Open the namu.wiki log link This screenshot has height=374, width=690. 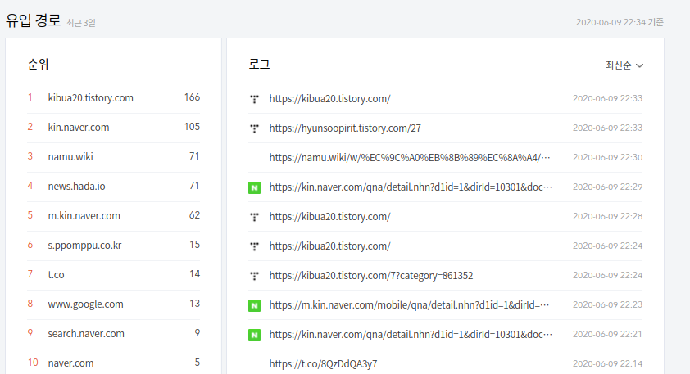pos(410,158)
